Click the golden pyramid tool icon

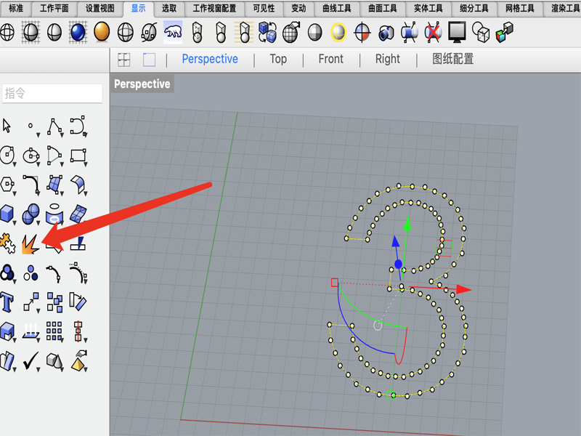(x=78, y=360)
